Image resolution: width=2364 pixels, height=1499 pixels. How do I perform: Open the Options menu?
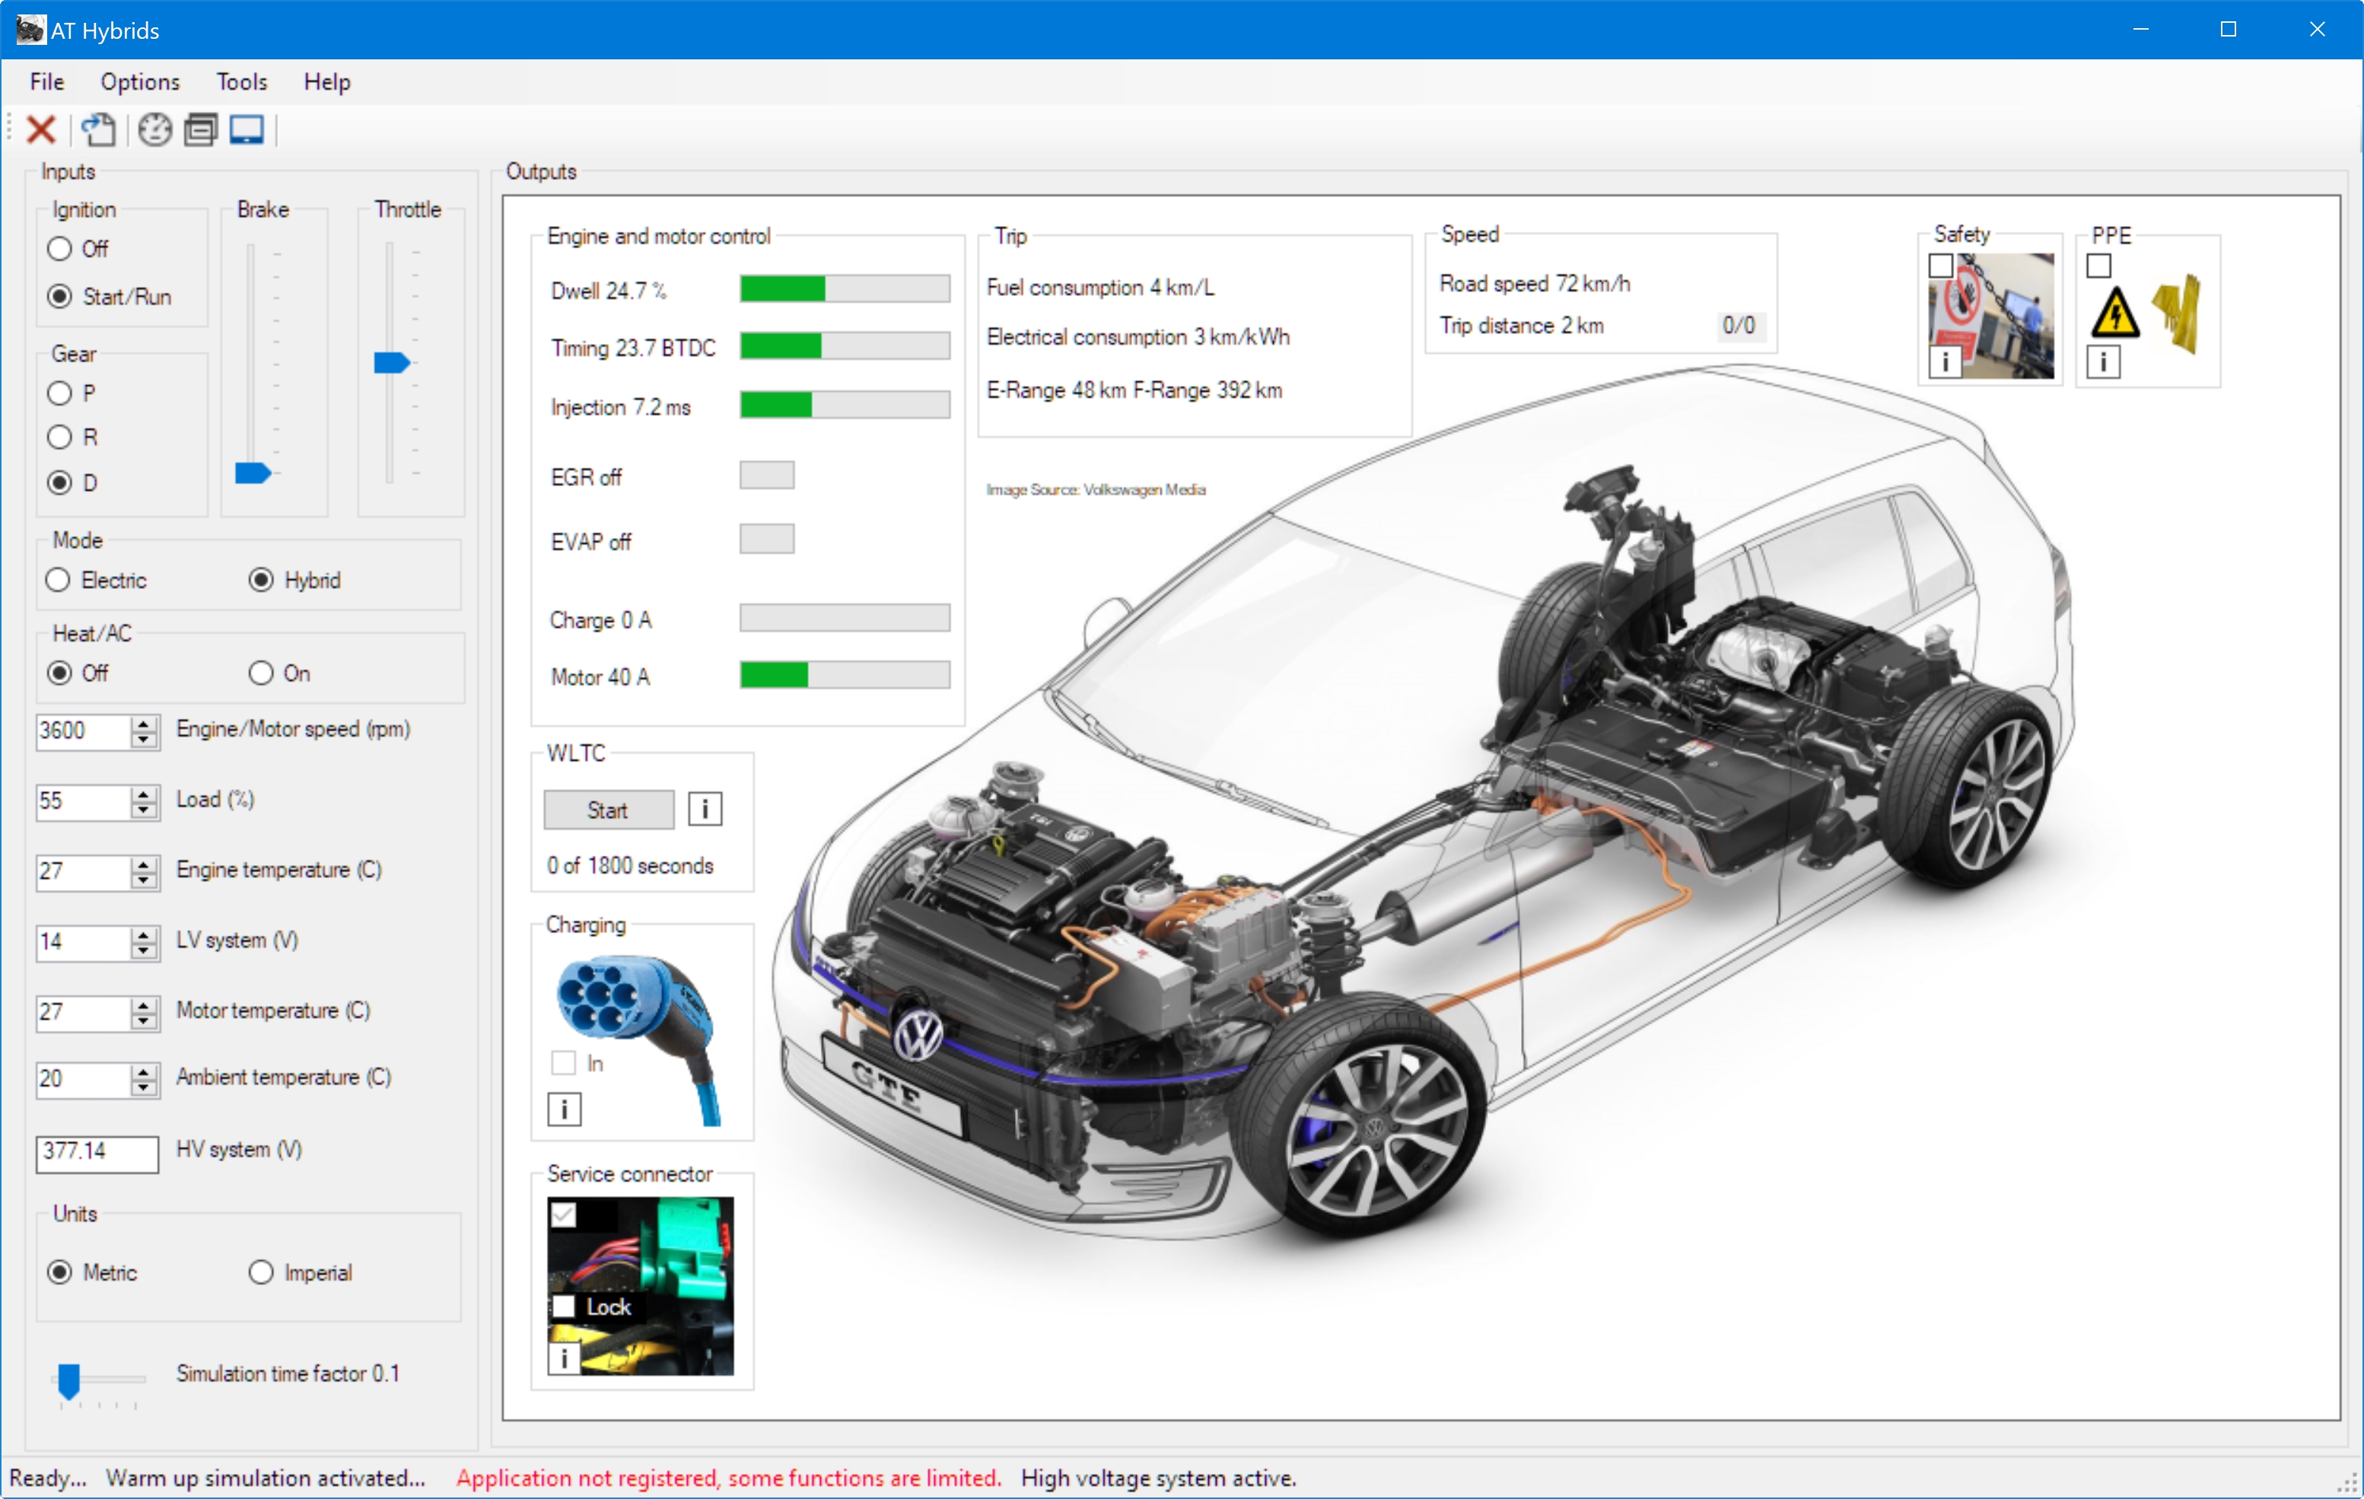tap(139, 81)
